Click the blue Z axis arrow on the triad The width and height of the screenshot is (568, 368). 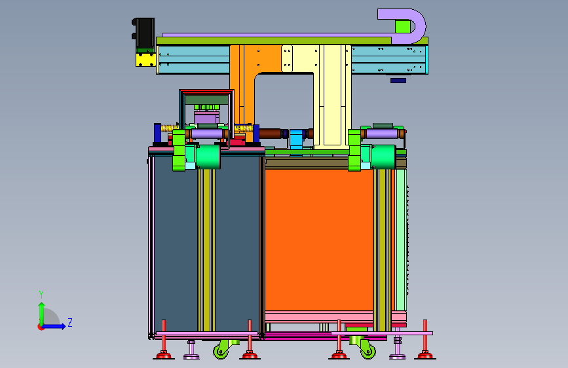(x=55, y=326)
